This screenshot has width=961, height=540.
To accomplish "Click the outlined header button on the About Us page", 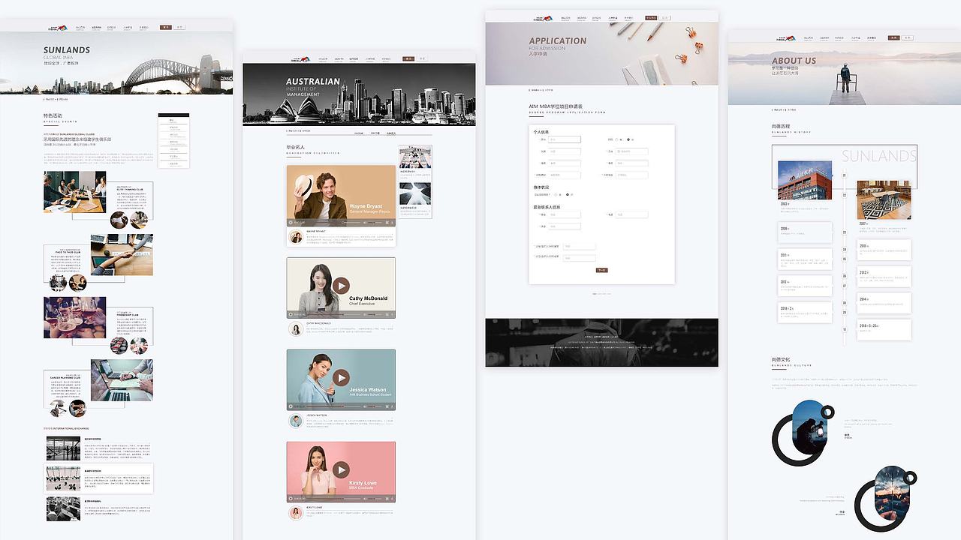I will click(907, 37).
